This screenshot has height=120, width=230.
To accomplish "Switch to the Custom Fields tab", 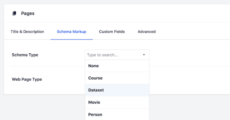I will [x=112, y=32].
